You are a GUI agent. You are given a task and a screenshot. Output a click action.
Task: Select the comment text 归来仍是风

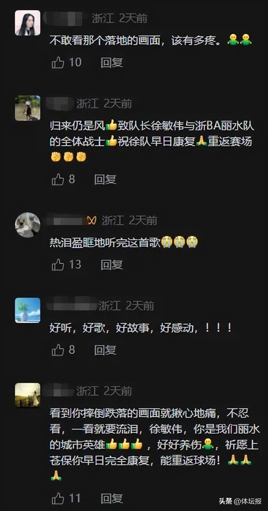click(x=77, y=126)
